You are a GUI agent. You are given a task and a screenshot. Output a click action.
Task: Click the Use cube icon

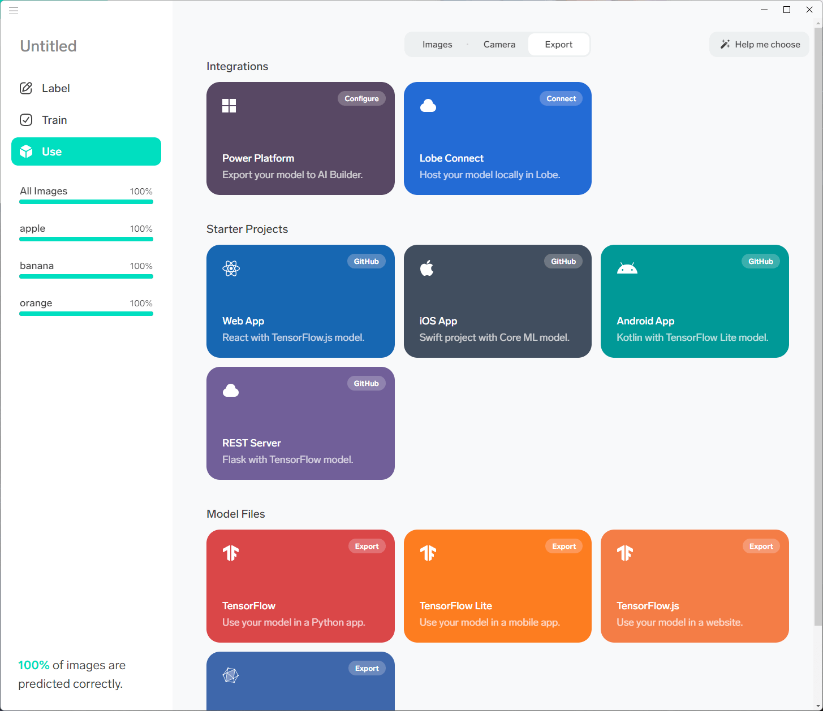26,151
